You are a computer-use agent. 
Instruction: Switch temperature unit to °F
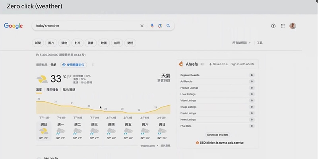70,77
